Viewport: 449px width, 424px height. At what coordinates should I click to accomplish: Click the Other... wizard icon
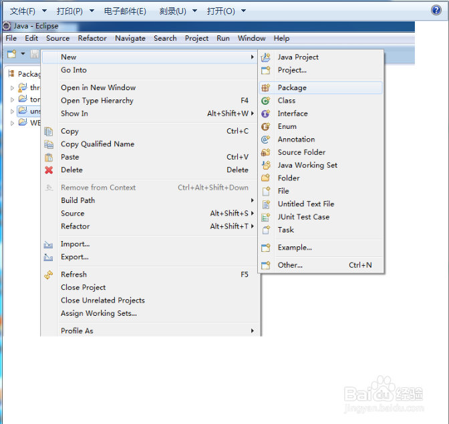point(266,265)
